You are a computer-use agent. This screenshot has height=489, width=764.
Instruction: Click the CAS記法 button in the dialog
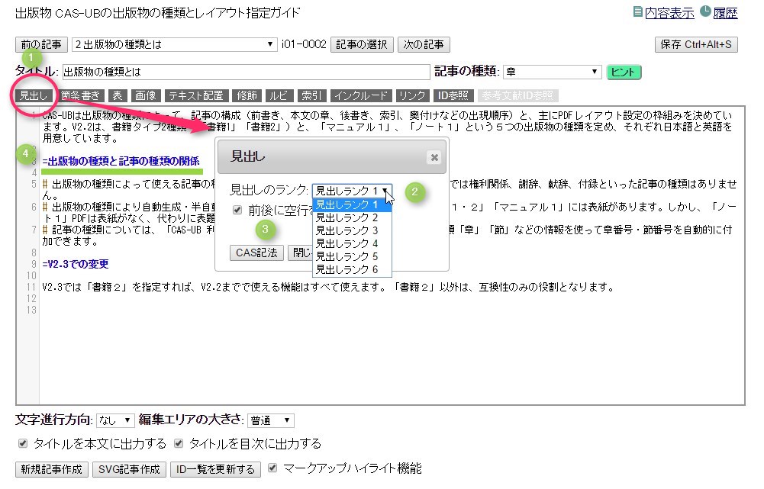(x=256, y=253)
